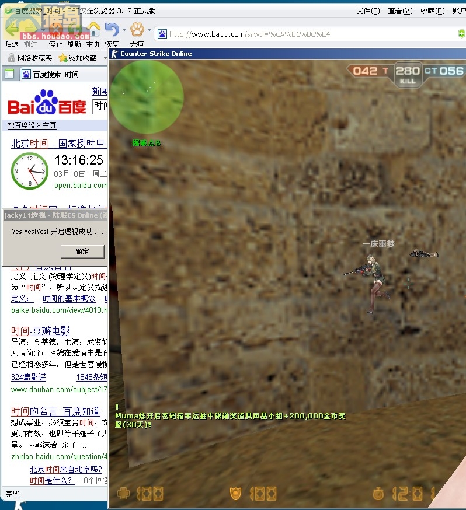Image resolution: width=466 pixels, height=510 pixels.
Task: Click the 13:16:25 time text
Action: click(79, 160)
